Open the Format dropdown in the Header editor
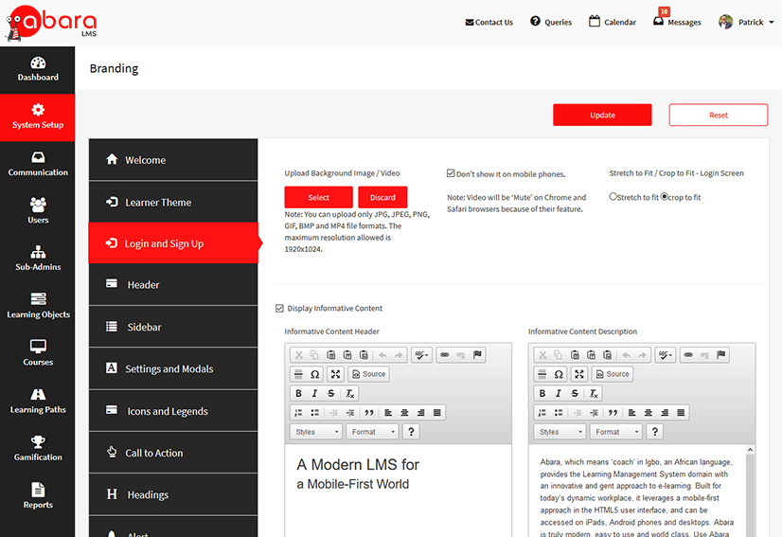The height and width of the screenshot is (537, 782). tap(373, 432)
